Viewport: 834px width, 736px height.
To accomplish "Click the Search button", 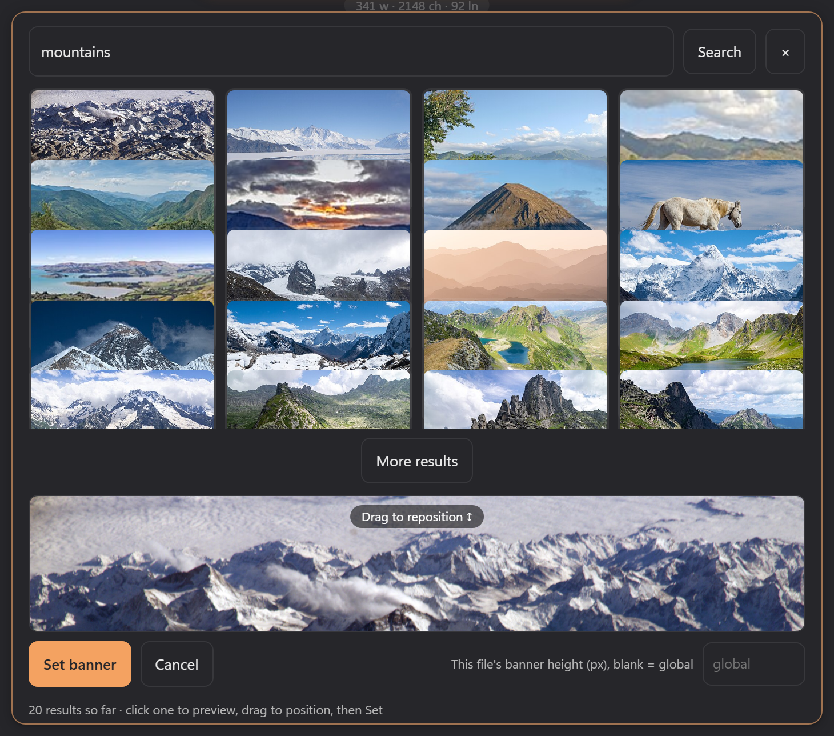I will pyautogui.click(x=719, y=52).
